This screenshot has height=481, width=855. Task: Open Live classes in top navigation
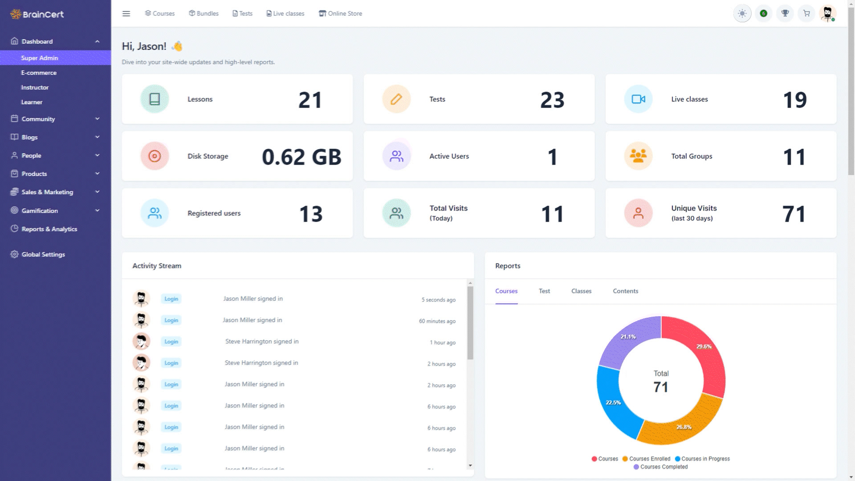coord(285,13)
